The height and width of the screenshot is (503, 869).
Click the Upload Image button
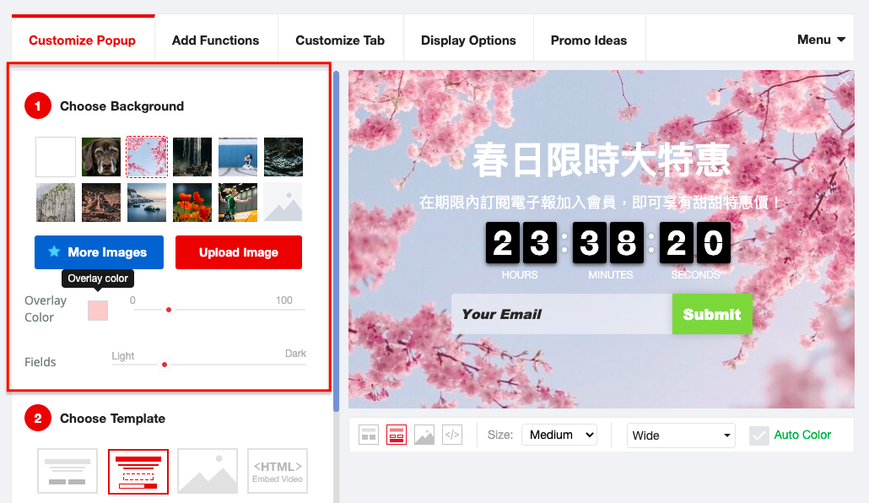(239, 252)
